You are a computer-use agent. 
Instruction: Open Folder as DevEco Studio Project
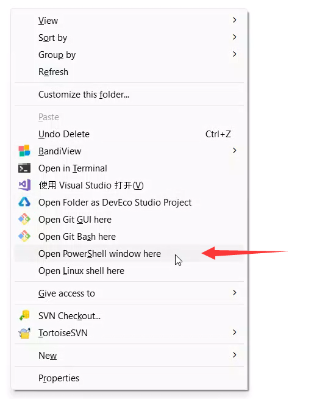click(129, 203)
